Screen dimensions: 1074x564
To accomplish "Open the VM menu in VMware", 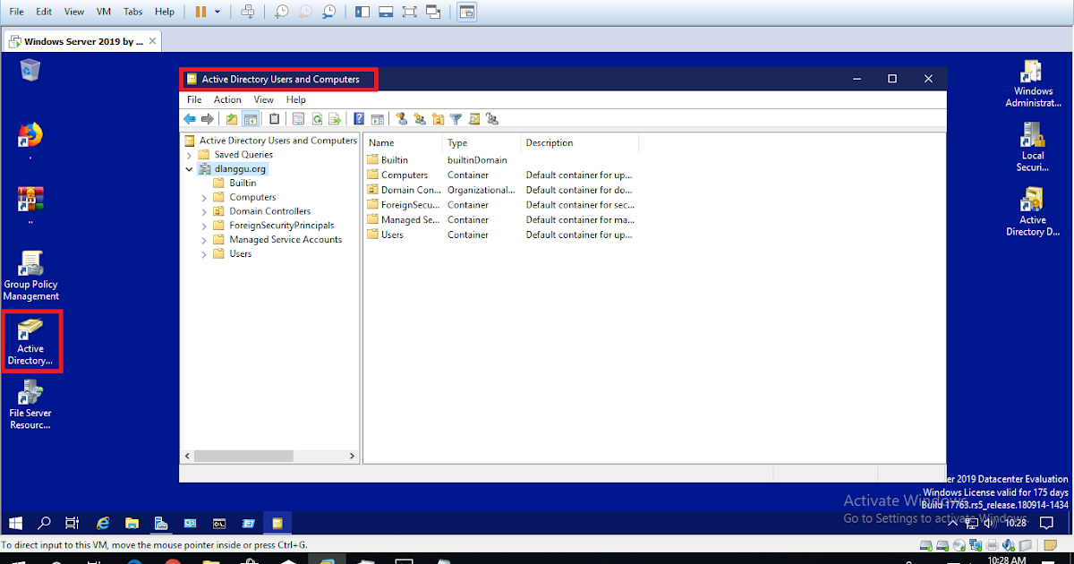I will [x=103, y=12].
